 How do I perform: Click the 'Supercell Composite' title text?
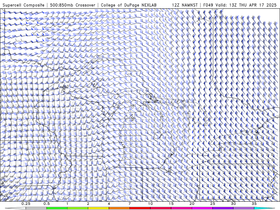click(23, 5)
